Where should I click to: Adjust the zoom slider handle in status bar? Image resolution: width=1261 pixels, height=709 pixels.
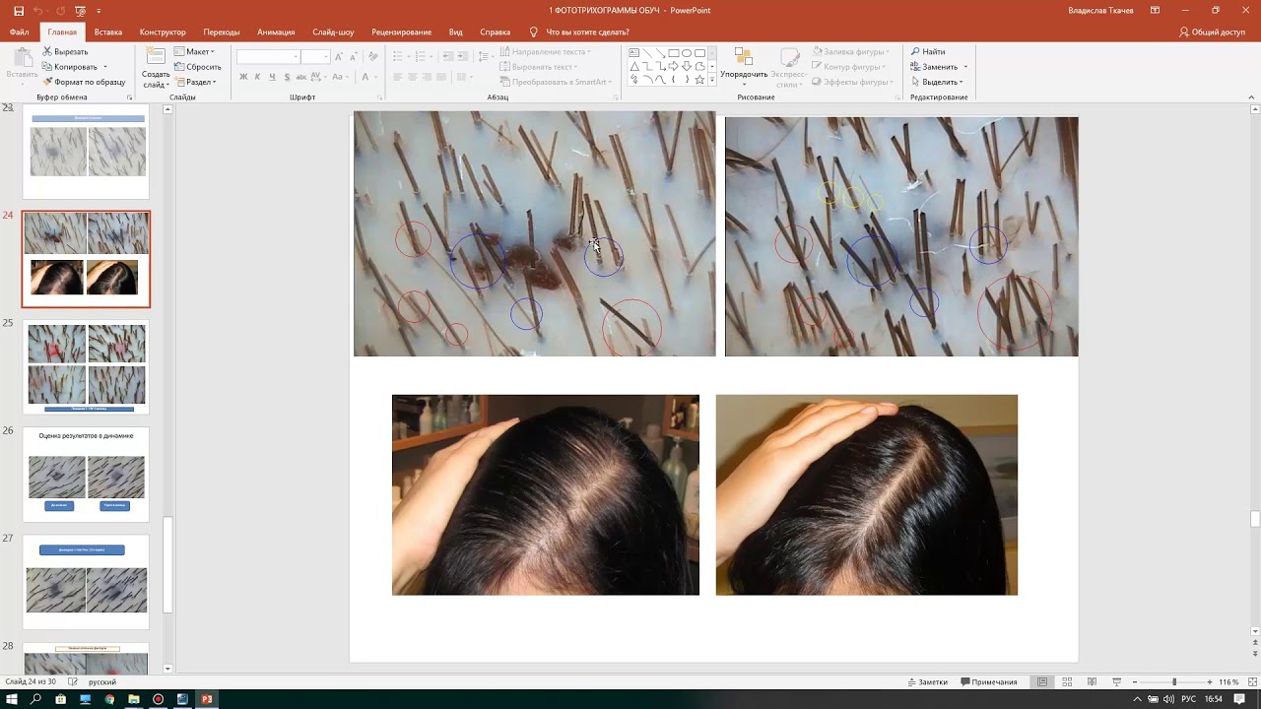[1173, 681]
